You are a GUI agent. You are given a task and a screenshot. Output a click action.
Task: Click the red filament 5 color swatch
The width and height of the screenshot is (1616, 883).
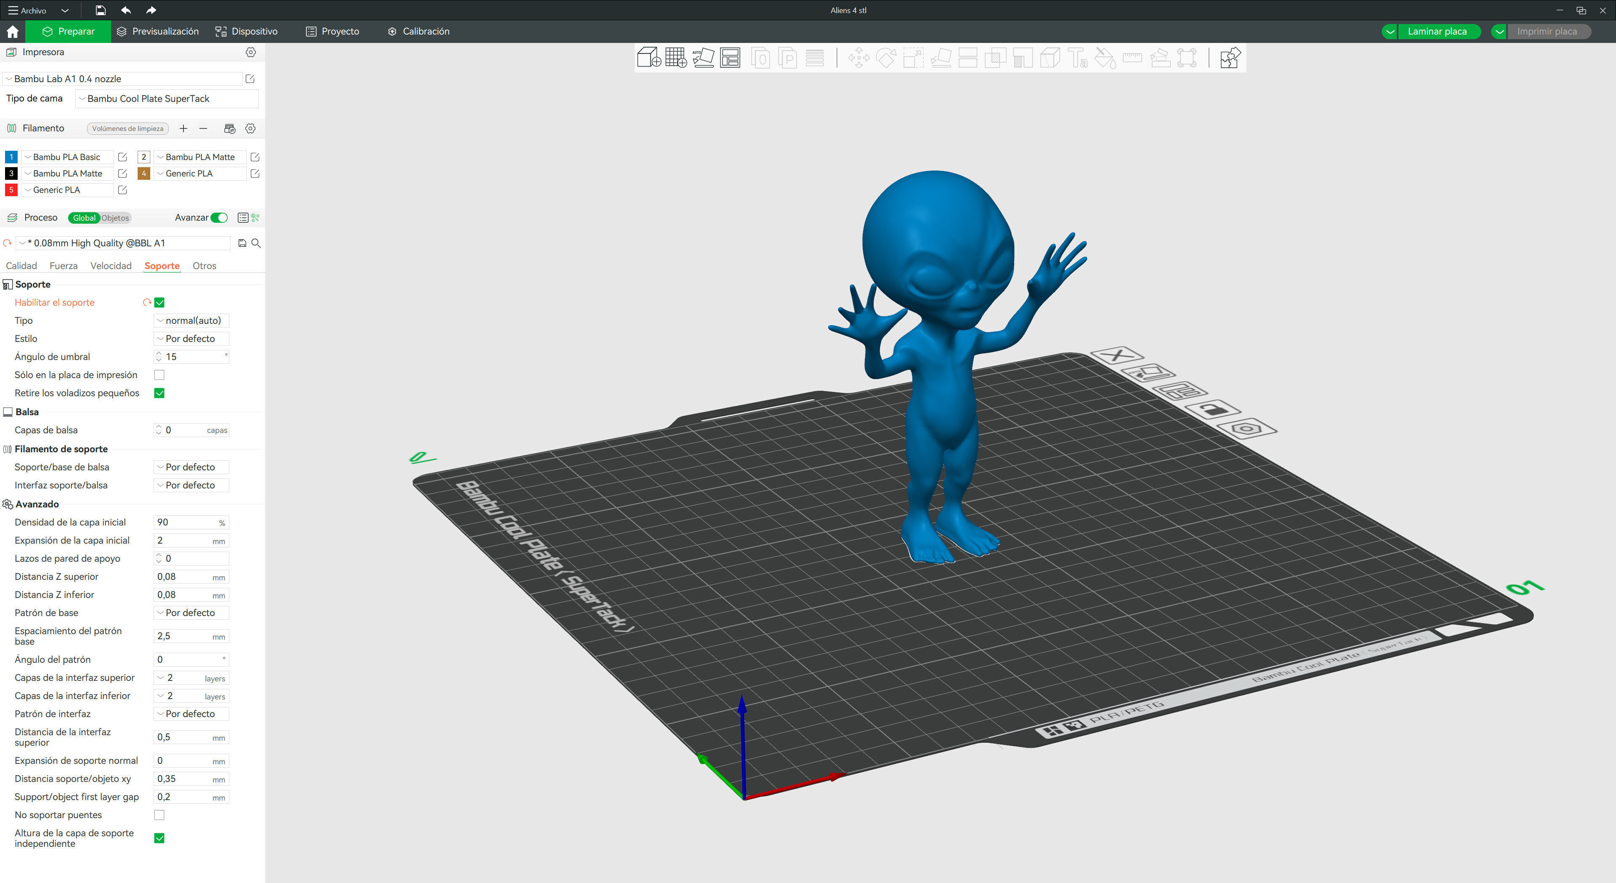click(x=11, y=189)
